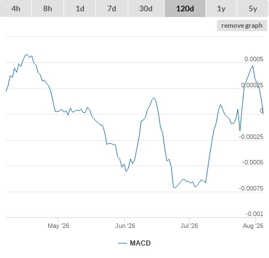Click the Aug '26 axis tick label

(x=253, y=226)
